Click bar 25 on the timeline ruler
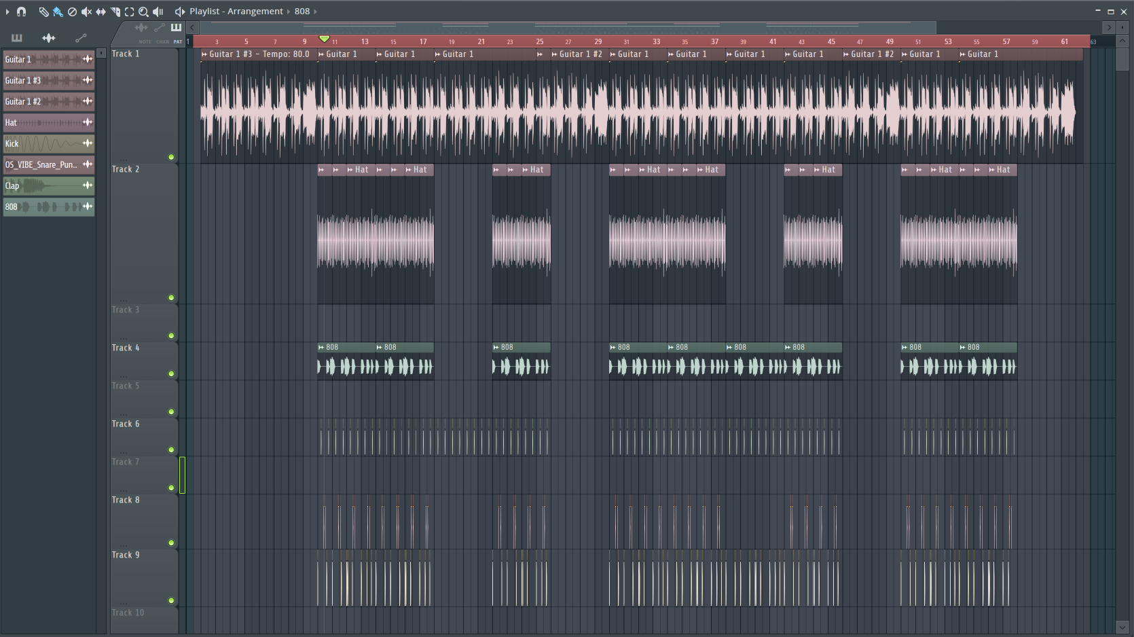 [x=540, y=41]
